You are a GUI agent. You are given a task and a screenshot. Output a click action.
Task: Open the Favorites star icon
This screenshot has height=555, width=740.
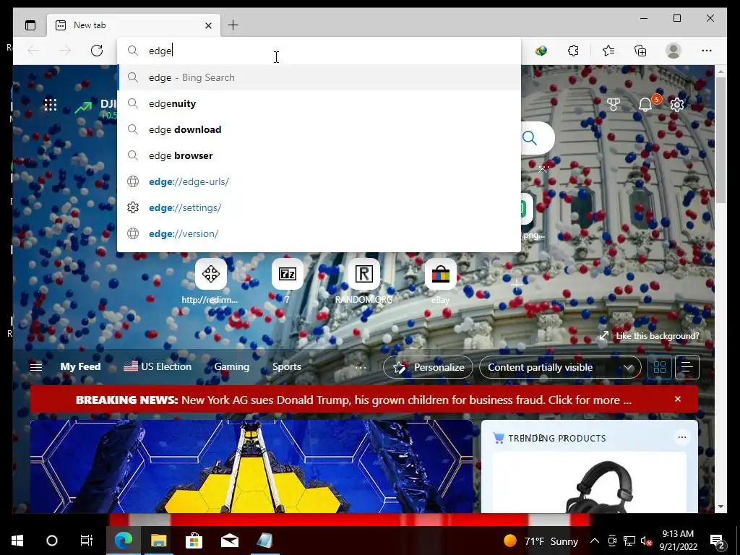click(x=608, y=51)
